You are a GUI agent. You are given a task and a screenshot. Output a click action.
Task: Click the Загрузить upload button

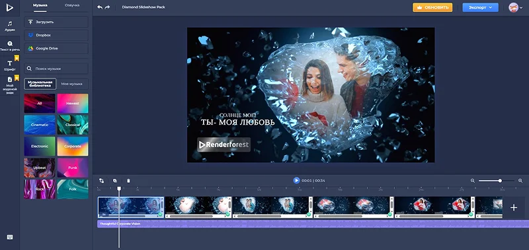point(56,22)
